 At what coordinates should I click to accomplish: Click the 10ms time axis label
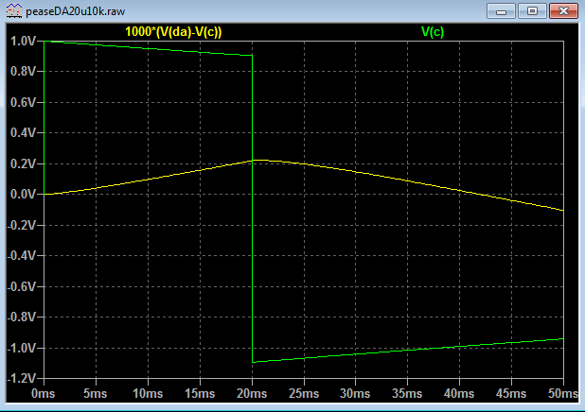click(148, 394)
